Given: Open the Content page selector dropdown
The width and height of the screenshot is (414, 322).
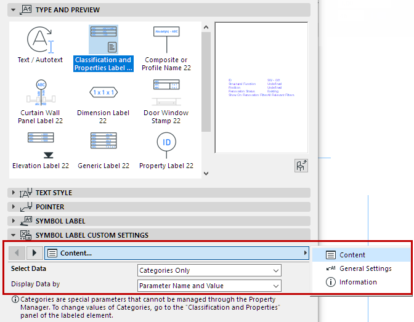Looking at the screenshot, I should [177, 253].
